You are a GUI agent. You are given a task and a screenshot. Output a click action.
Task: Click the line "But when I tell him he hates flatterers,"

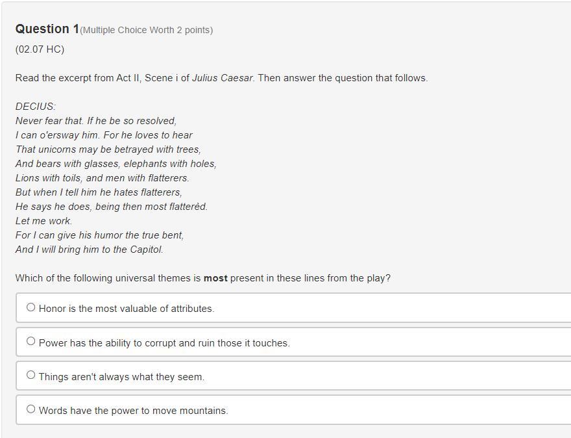click(99, 192)
